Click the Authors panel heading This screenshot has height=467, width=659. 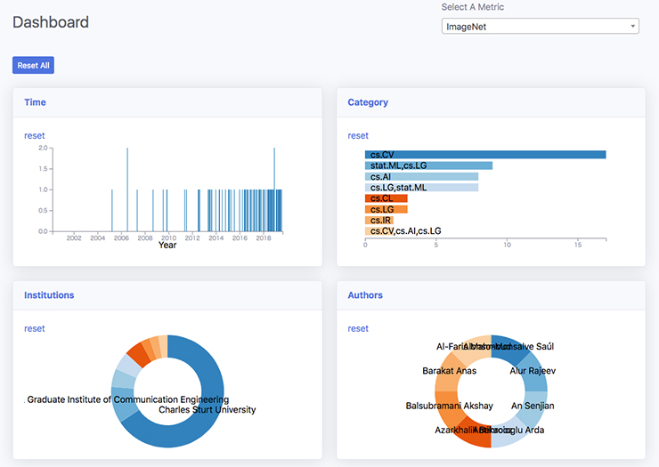tap(365, 295)
